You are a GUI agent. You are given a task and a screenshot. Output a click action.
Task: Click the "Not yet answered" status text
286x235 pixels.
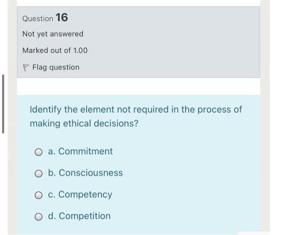tap(53, 34)
